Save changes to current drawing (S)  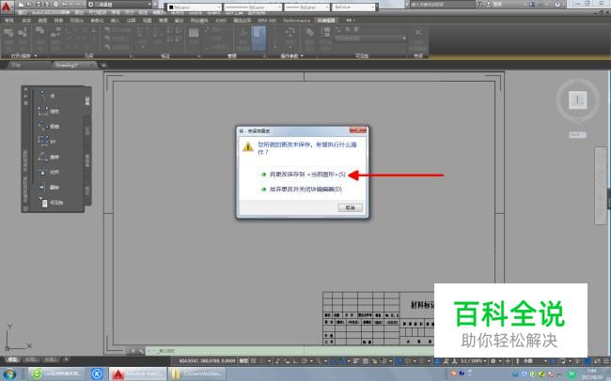[x=307, y=175]
